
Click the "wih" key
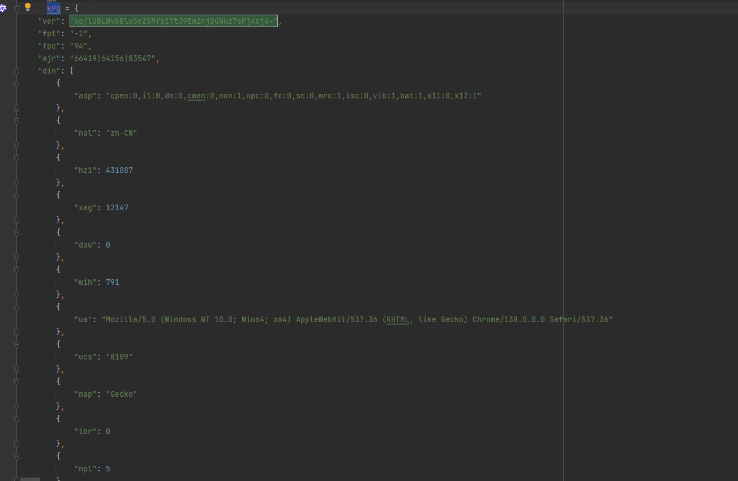coord(85,282)
